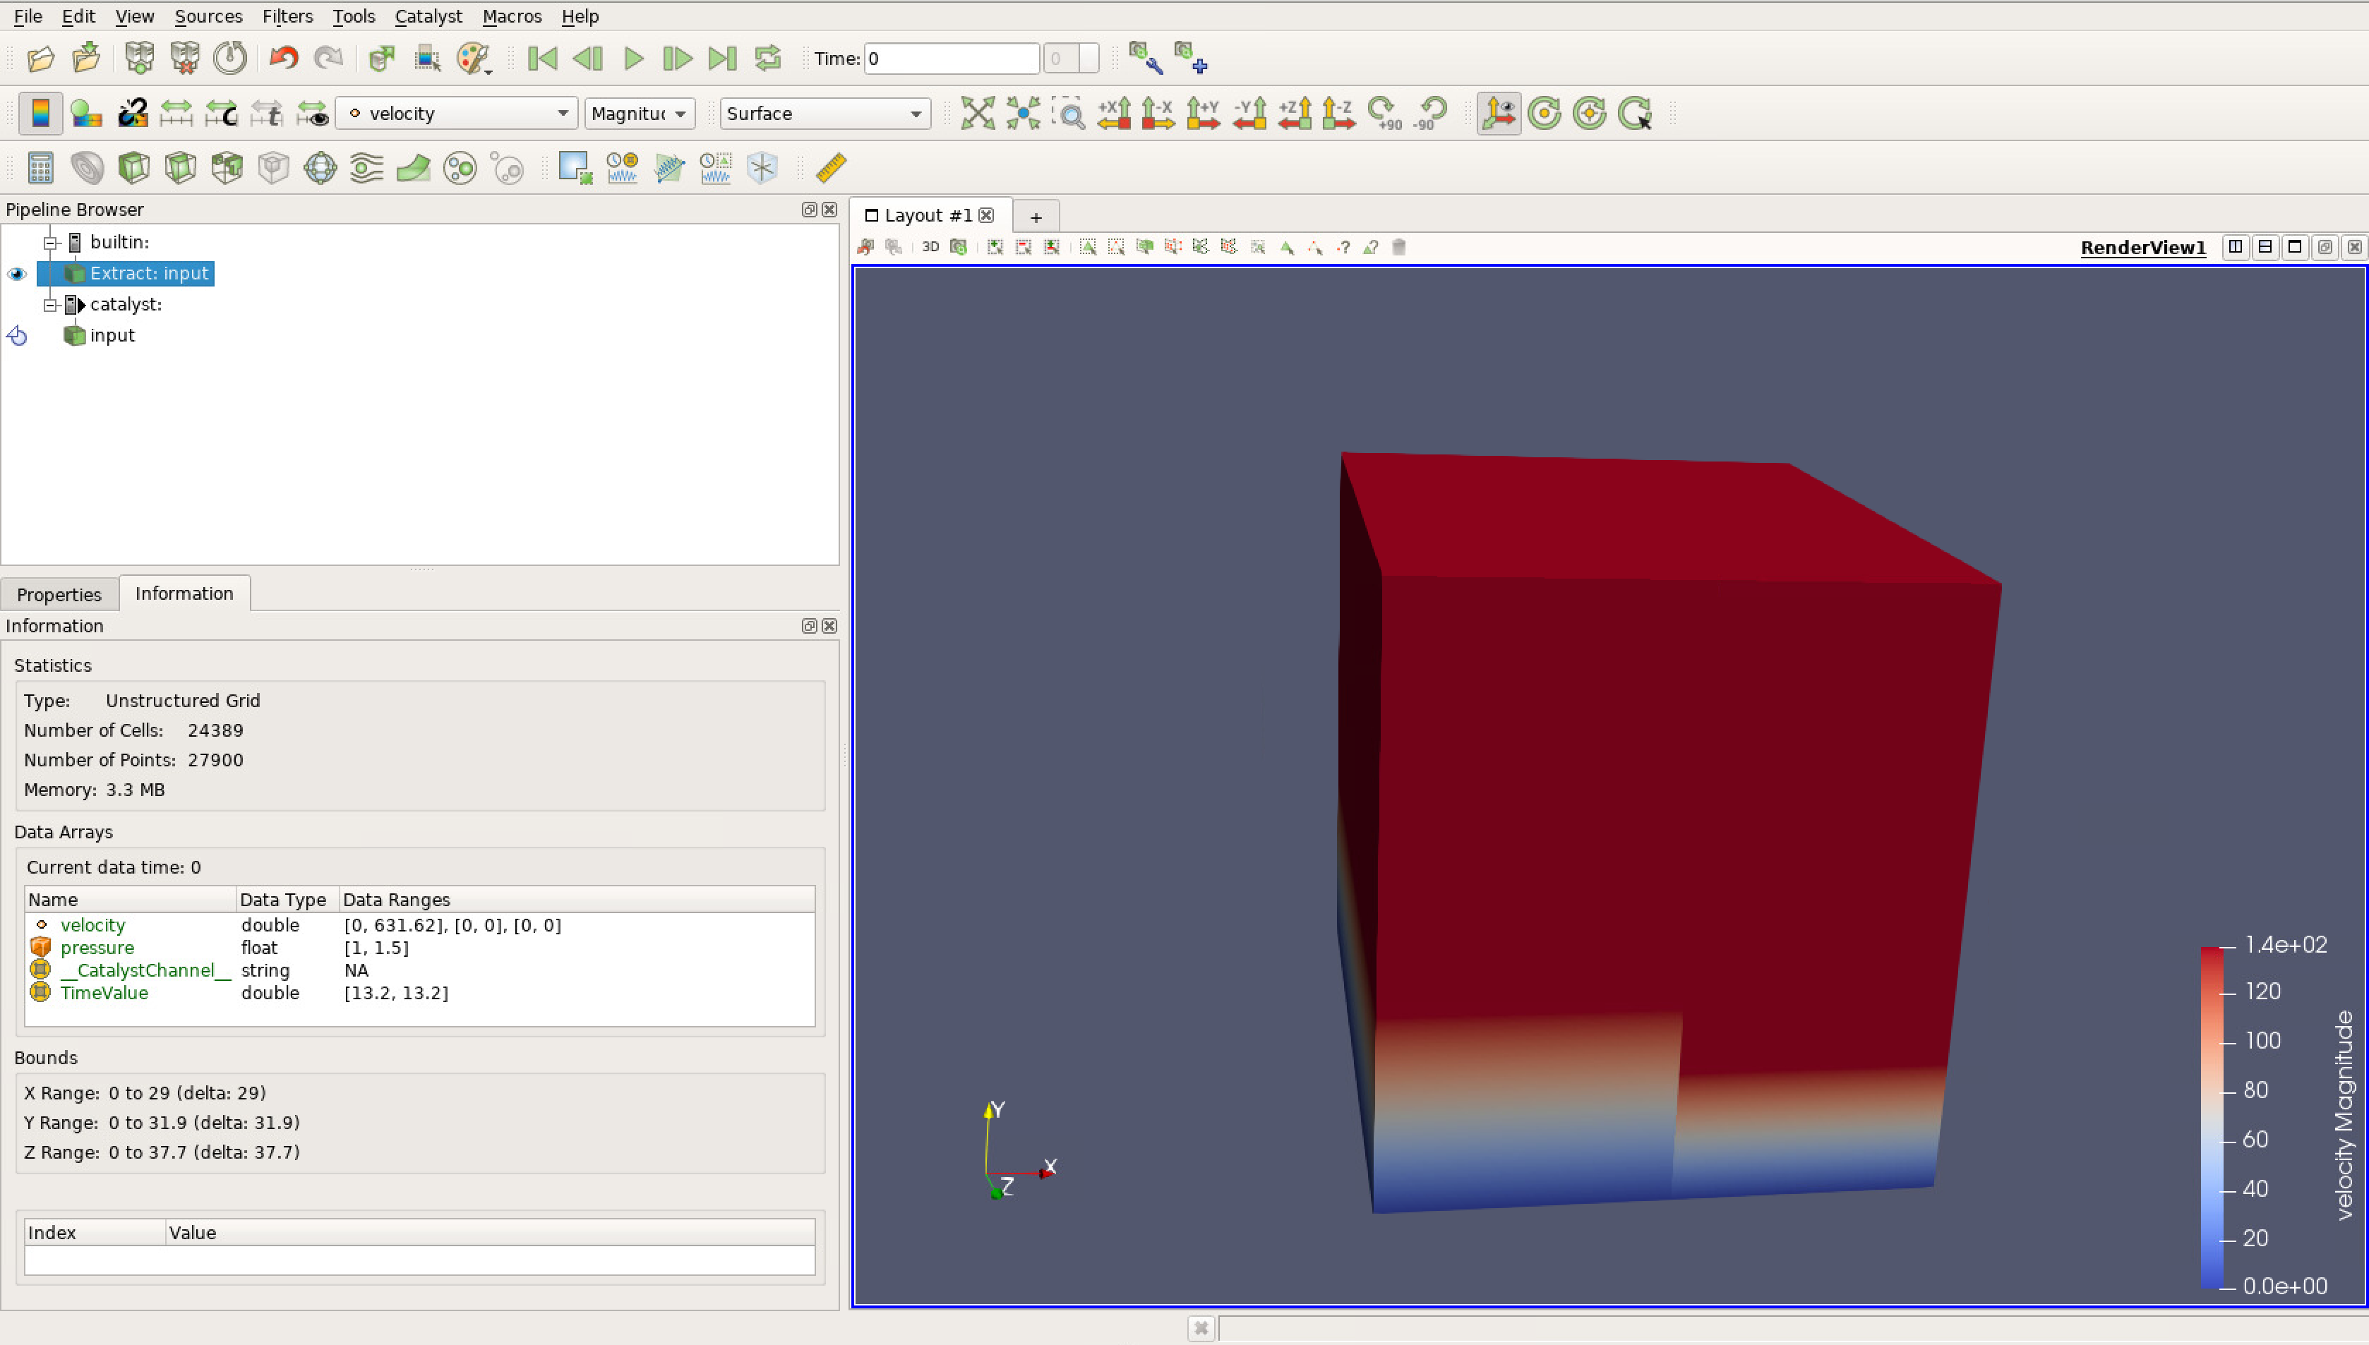Screen dimensions: 2369x1345
Task: Toggle color legend visibility icon
Action: pyautogui.click(x=40, y=114)
